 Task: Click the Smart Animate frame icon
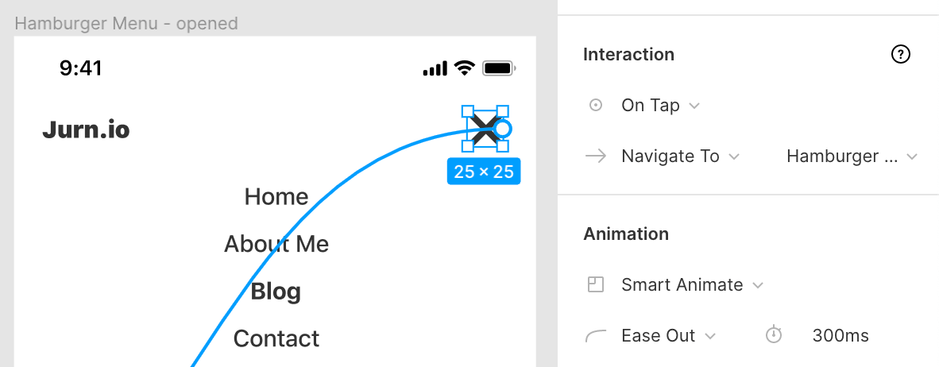tap(596, 284)
